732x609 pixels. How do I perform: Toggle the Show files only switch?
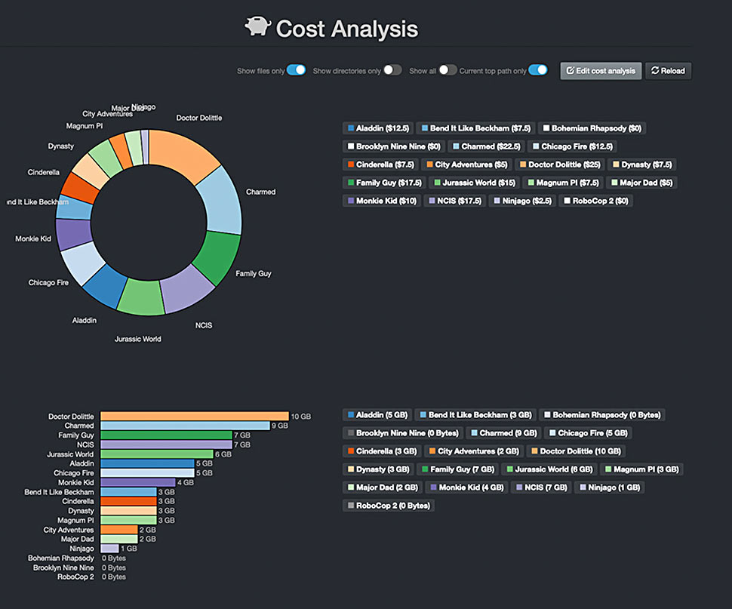point(296,70)
